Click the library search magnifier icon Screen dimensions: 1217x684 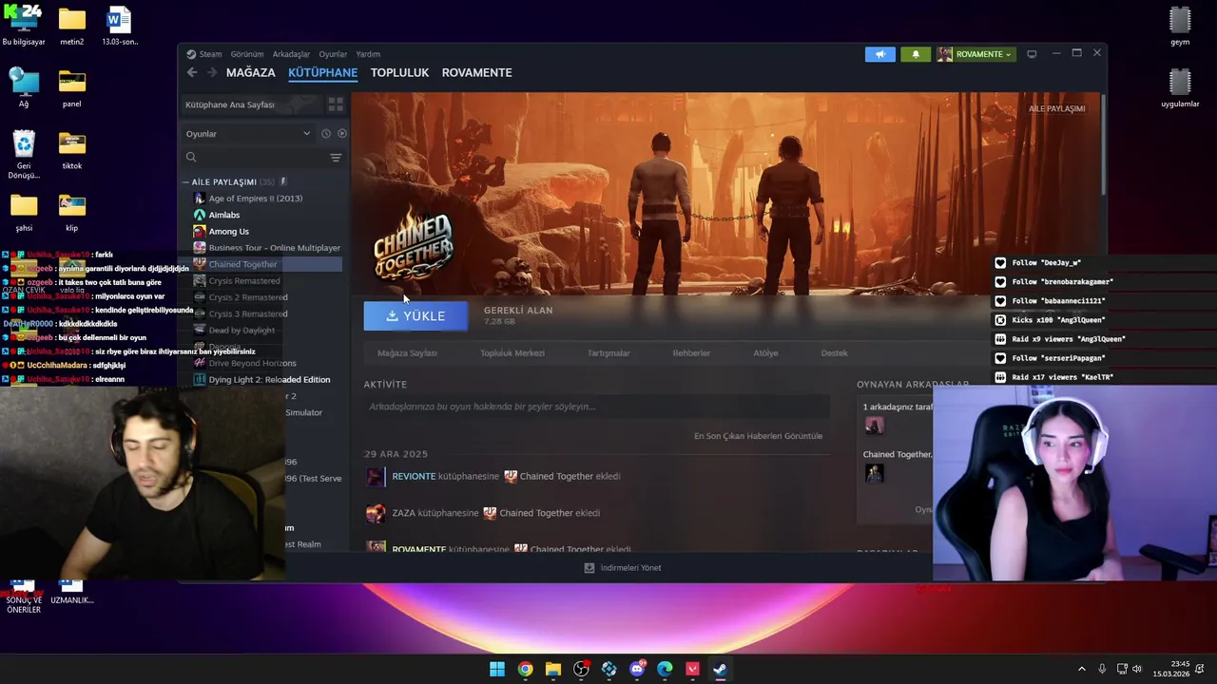click(x=191, y=157)
